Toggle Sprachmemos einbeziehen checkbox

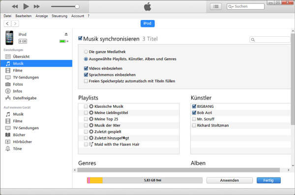(86, 74)
